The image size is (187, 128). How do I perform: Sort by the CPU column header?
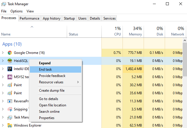tap(112, 32)
